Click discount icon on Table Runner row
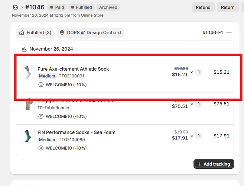The height and width of the screenshot is (186, 244). (x=41, y=116)
